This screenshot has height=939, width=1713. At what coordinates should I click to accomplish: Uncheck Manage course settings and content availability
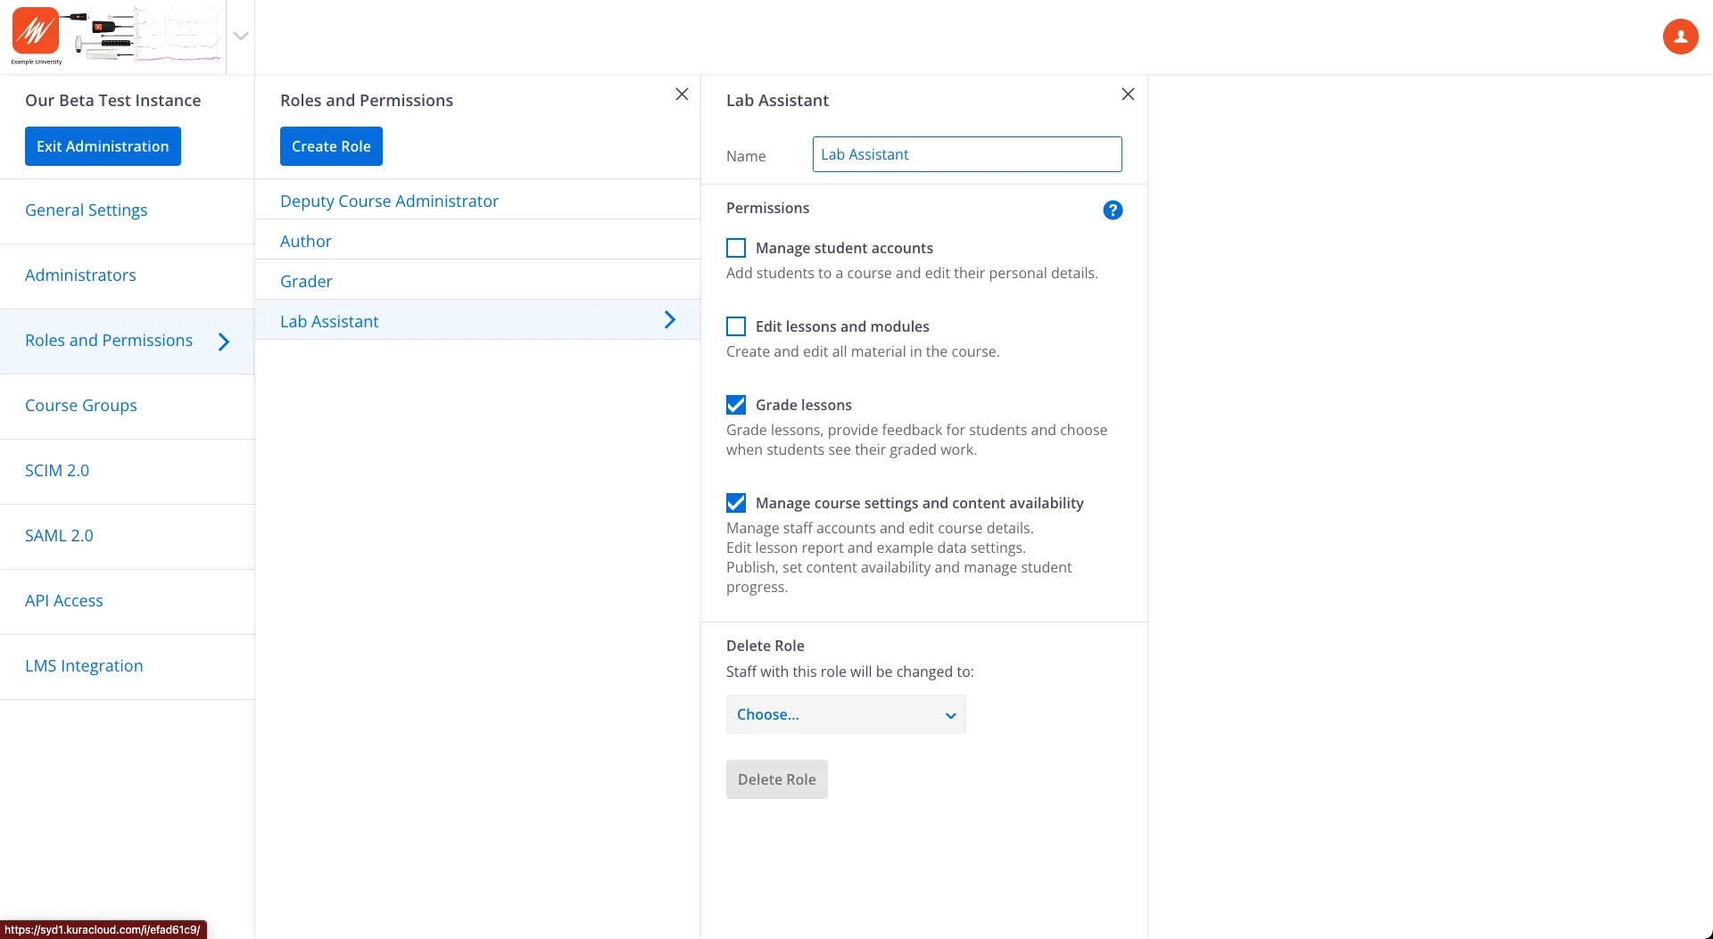click(x=736, y=503)
